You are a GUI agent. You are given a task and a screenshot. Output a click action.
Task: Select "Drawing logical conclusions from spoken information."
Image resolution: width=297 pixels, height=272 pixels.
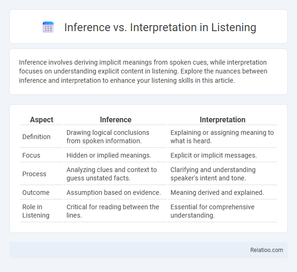coord(108,137)
